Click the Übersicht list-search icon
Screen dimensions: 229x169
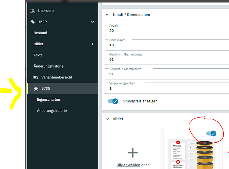33,11
